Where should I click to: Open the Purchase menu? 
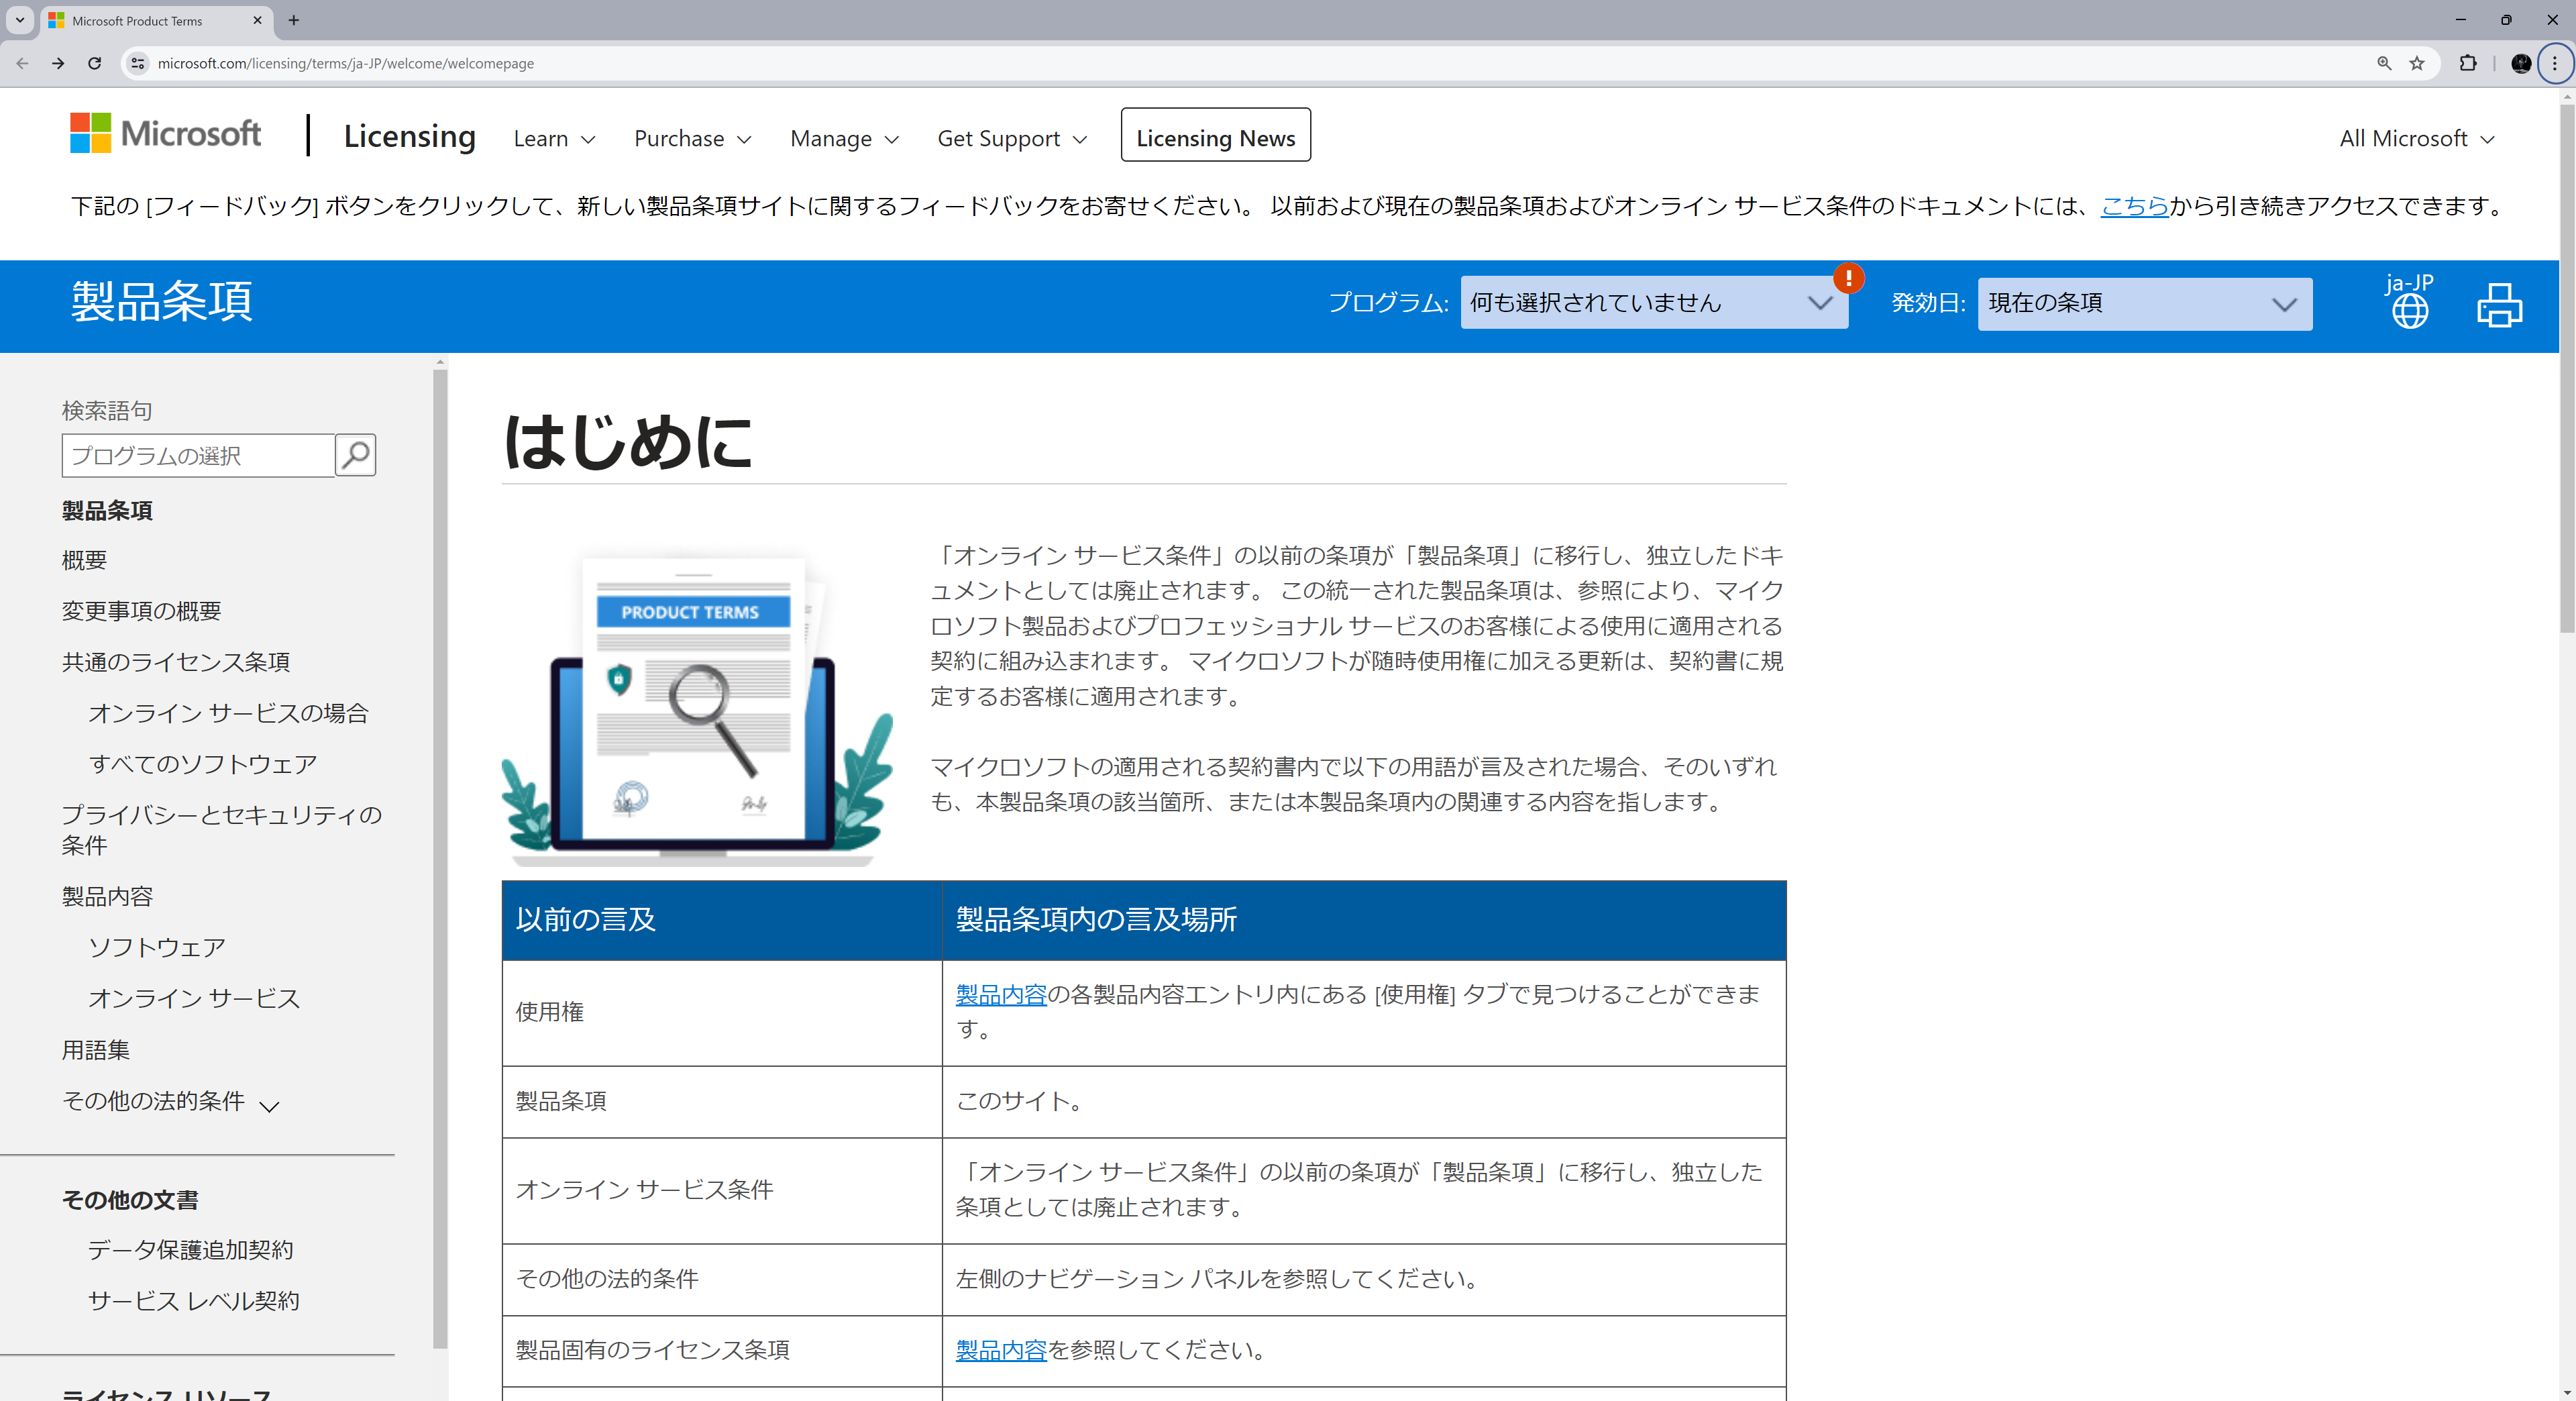pos(692,139)
